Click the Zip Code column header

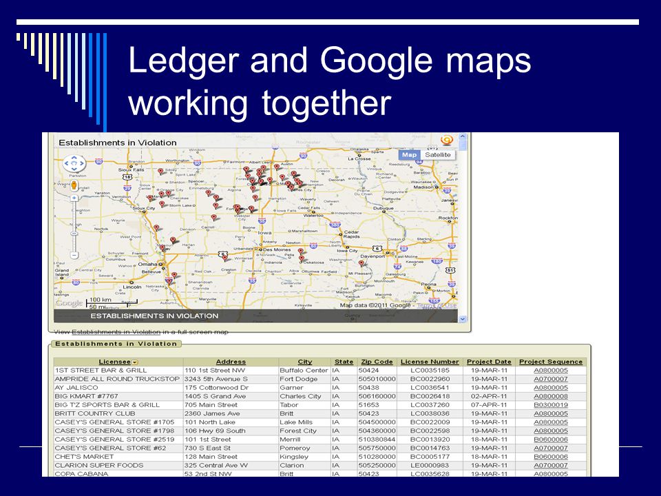point(377,362)
